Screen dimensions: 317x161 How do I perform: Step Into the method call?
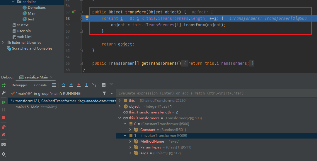point(71,85)
